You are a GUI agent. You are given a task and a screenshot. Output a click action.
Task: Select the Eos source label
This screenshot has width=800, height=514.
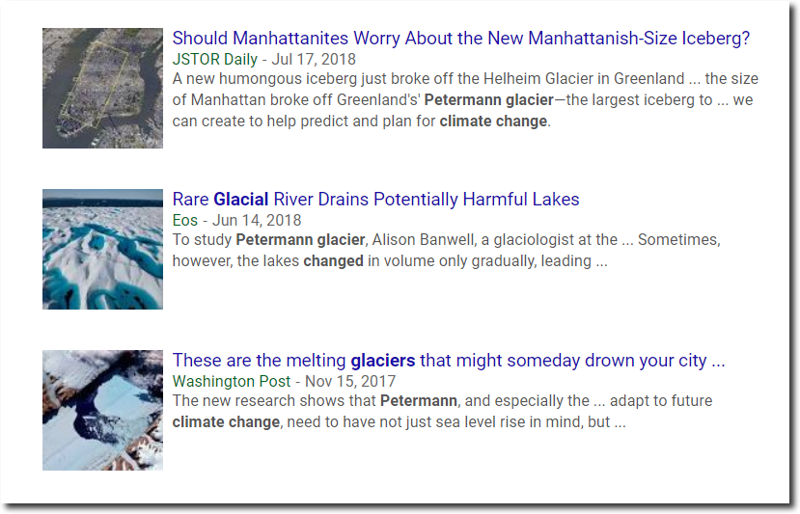[x=184, y=220]
